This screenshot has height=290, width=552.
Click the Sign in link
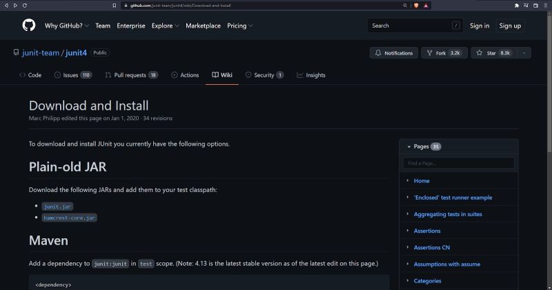[480, 26]
